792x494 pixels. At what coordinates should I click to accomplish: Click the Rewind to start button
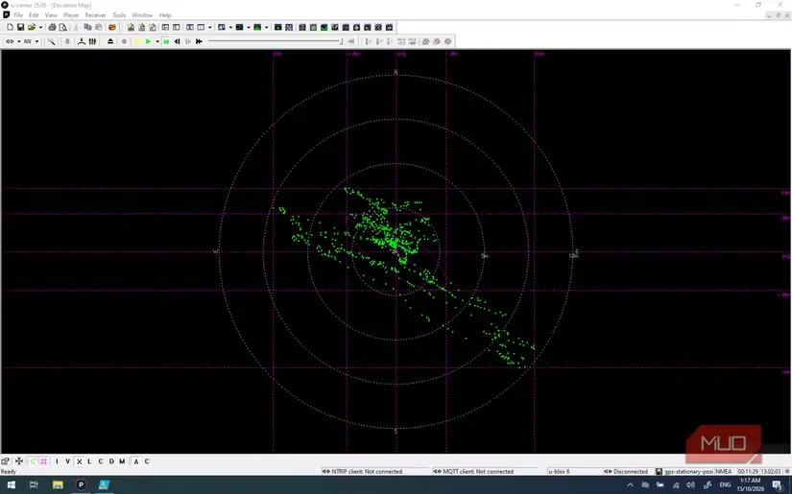199,41
